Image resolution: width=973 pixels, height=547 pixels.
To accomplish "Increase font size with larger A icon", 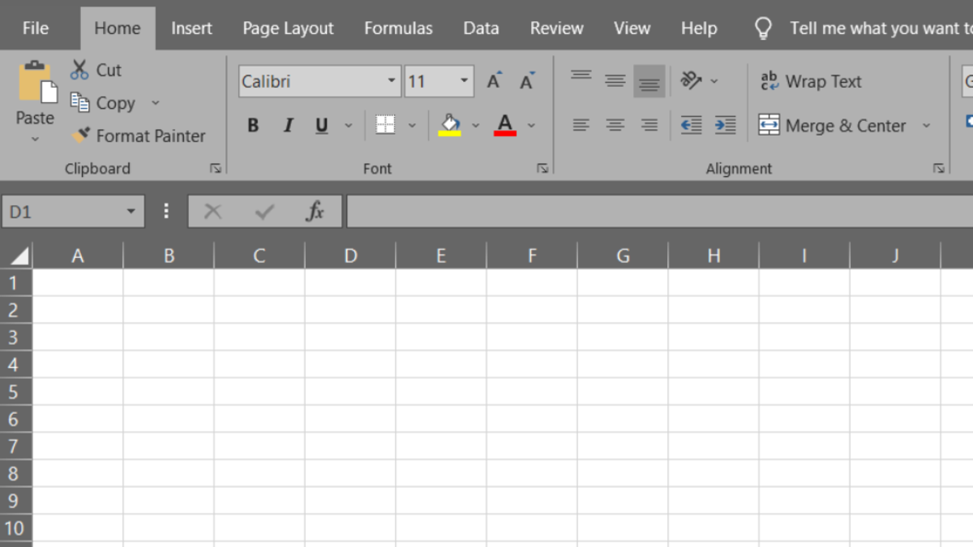I will (x=494, y=81).
